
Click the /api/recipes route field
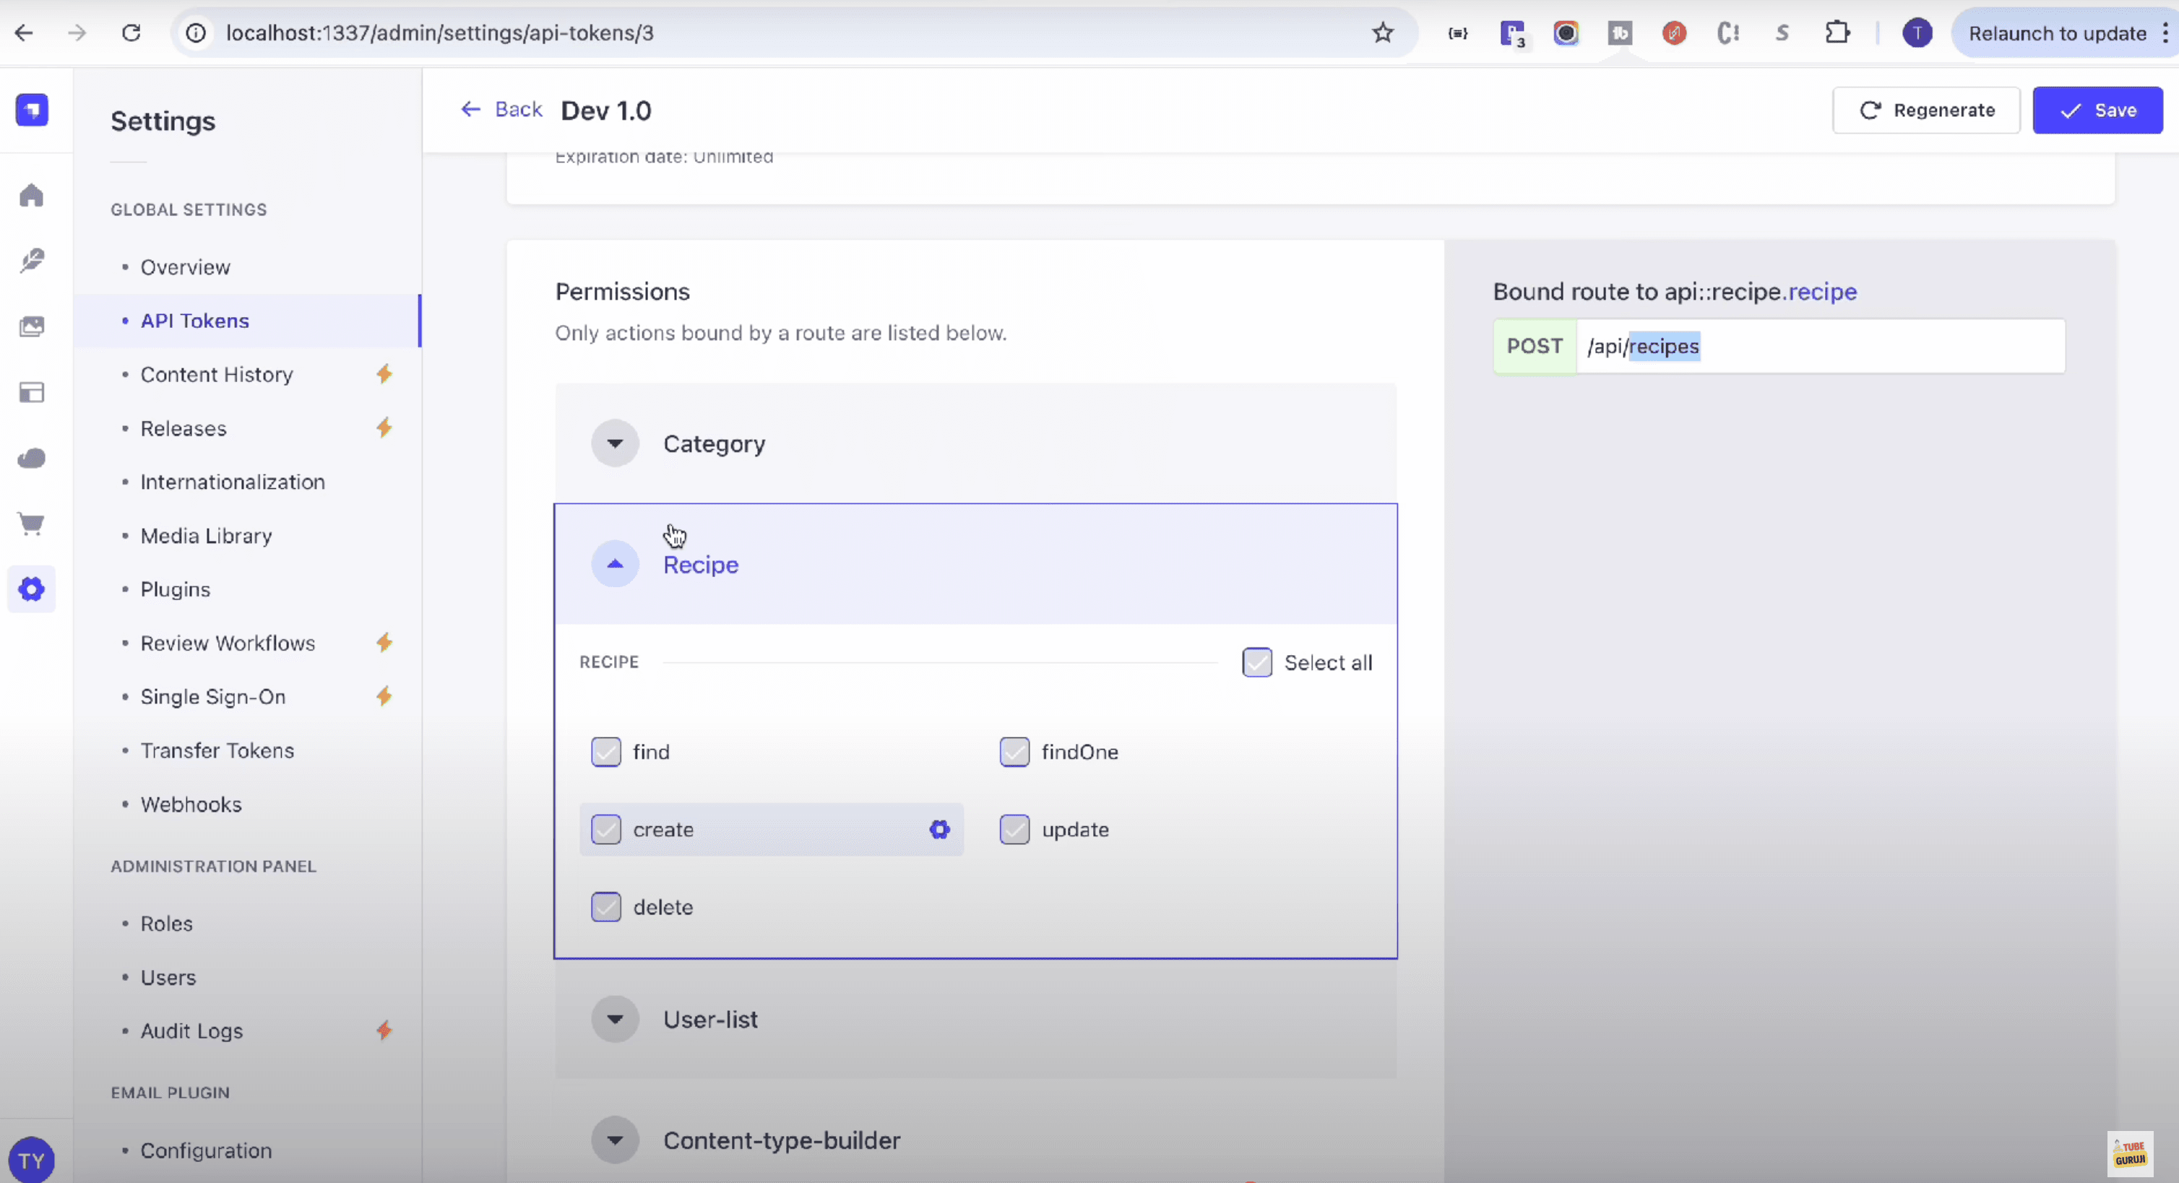1821,346
